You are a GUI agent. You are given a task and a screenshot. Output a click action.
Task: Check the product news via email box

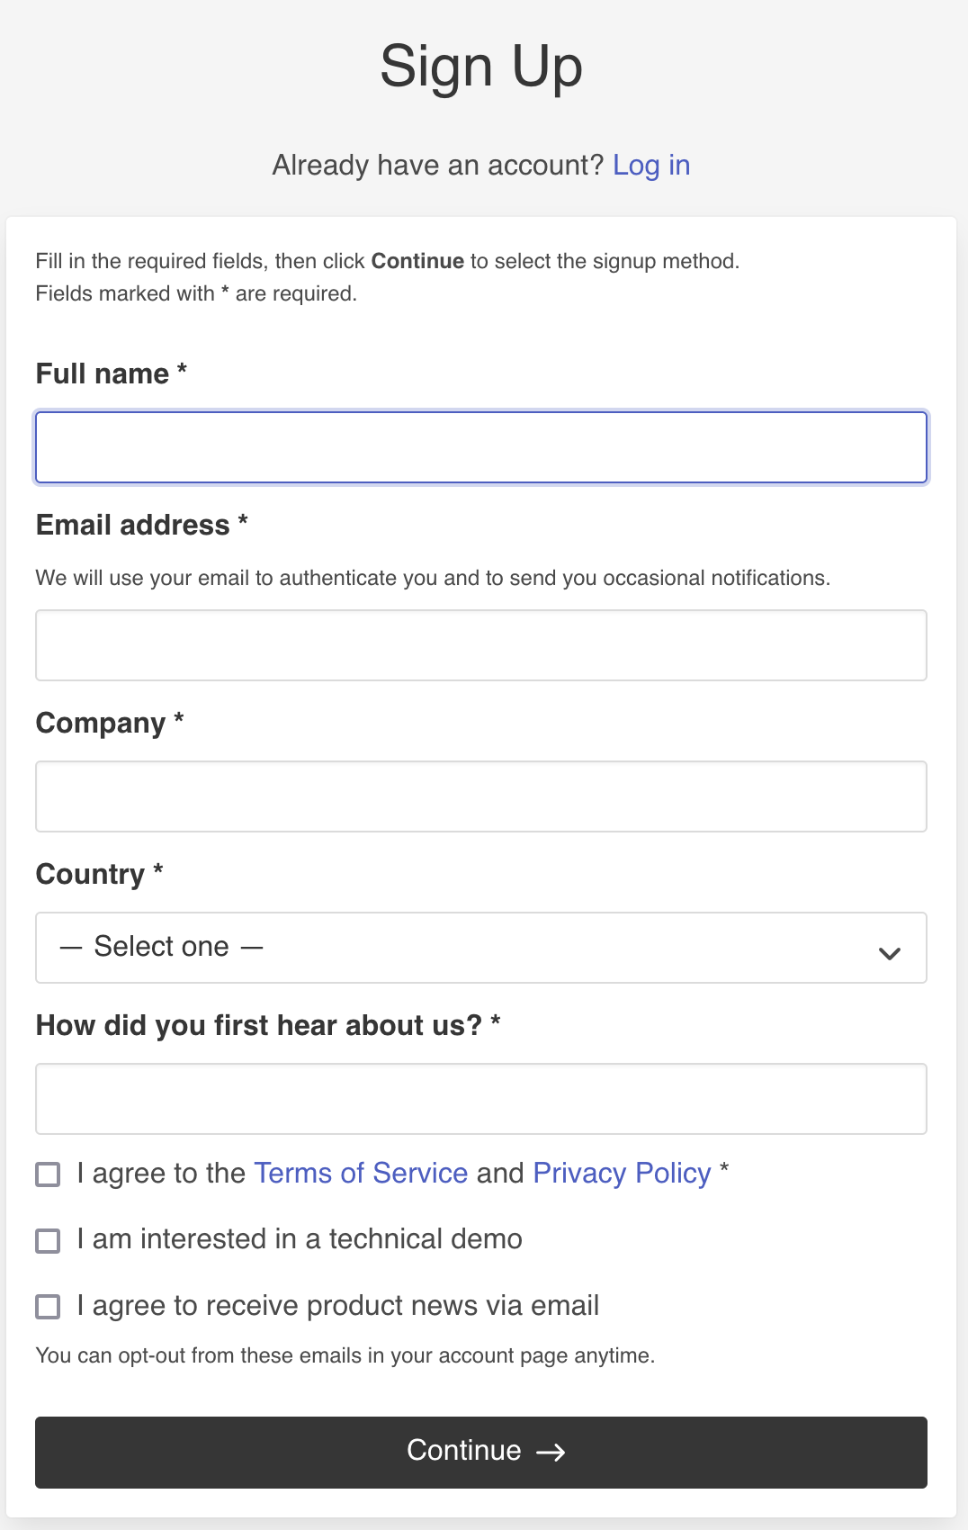tap(48, 1307)
